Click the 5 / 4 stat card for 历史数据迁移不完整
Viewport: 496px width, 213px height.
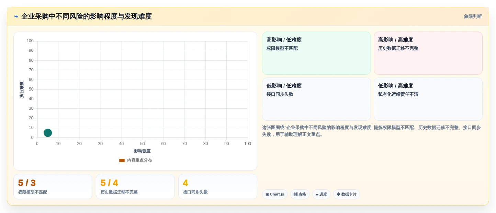point(135,187)
